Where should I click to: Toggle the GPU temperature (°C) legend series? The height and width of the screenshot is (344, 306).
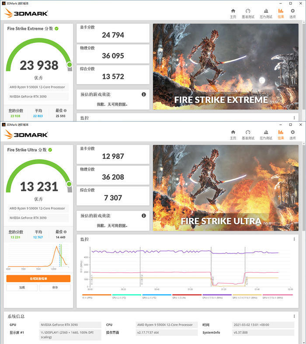pos(157,296)
